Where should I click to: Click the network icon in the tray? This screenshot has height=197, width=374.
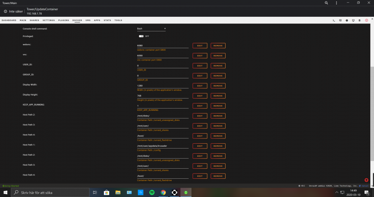pyautogui.click(x=343, y=193)
